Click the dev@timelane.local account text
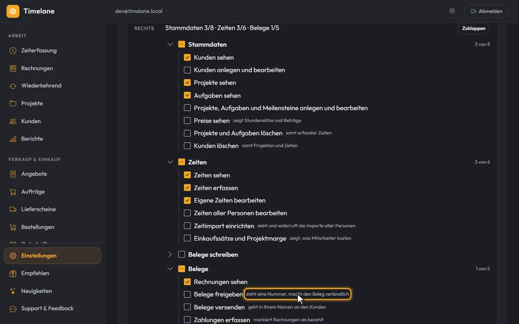 pyautogui.click(x=139, y=11)
